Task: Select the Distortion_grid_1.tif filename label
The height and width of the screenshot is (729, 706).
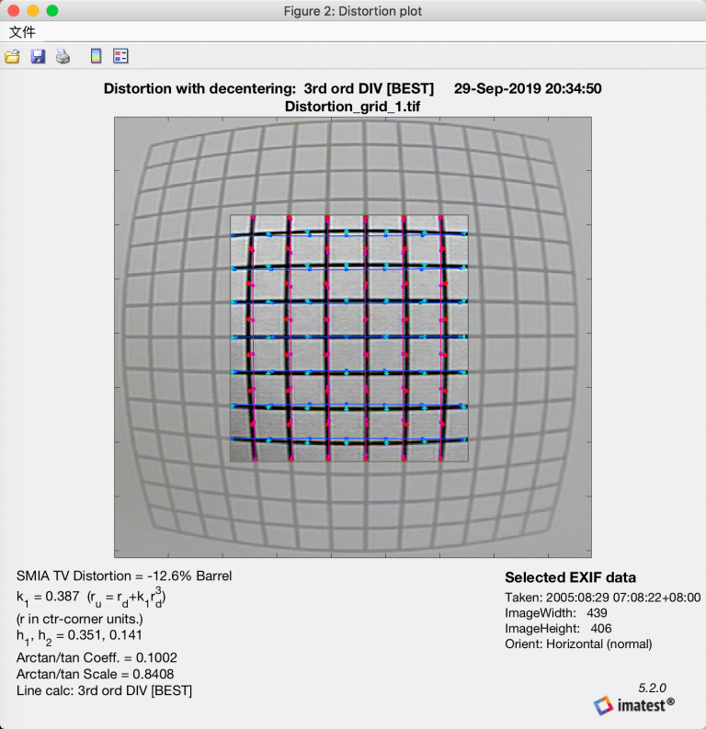Action: 352,107
